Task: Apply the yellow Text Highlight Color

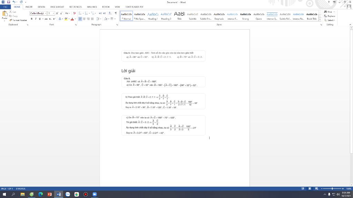Action: click(66, 19)
